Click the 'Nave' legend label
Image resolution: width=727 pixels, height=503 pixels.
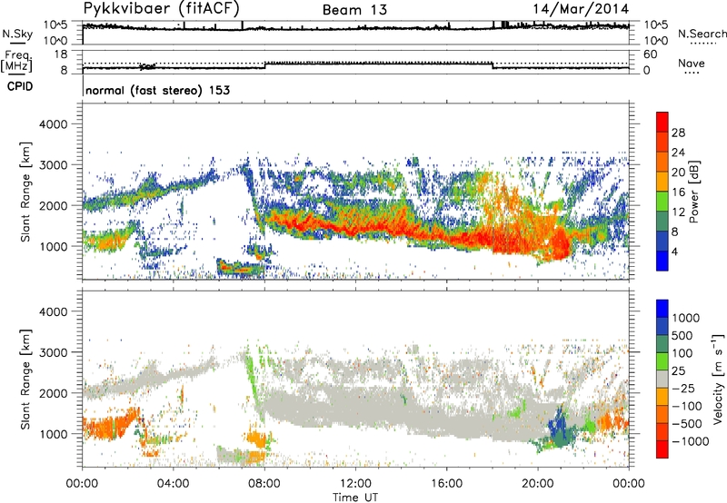691,63
